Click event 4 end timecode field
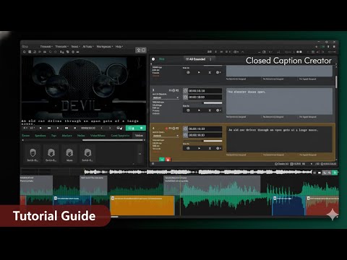The height and width of the screenshot is (260, 347). pos(205,135)
